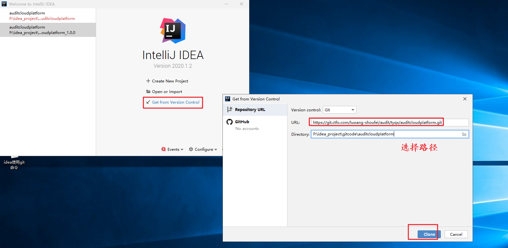Click the No accounts text under GitHub

247,128
